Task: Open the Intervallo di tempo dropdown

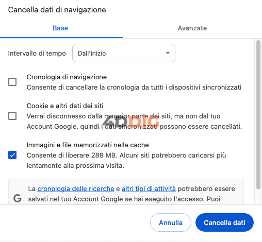Action: [x=124, y=53]
